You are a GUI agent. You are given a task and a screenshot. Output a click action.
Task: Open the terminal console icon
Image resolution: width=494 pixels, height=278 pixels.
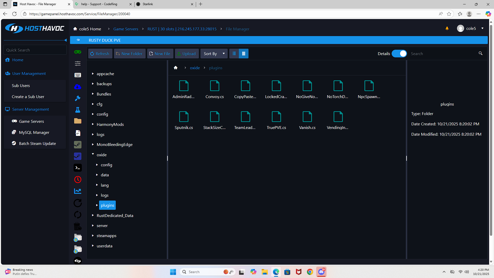coord(78,168)
